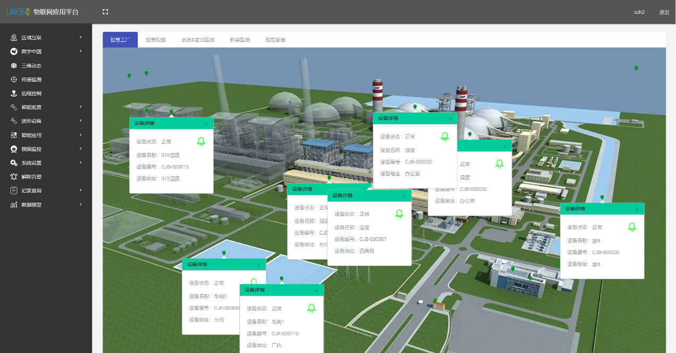The width and height of the screenshot is (676, 353).
Task: Toggle fullscreen with the header expand icon
Action: coord(105,12)
